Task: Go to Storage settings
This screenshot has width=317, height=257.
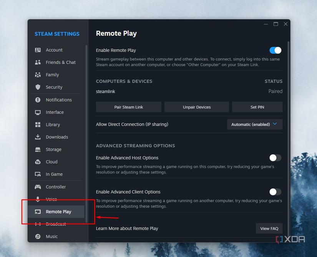Action: tap(56, 149)
